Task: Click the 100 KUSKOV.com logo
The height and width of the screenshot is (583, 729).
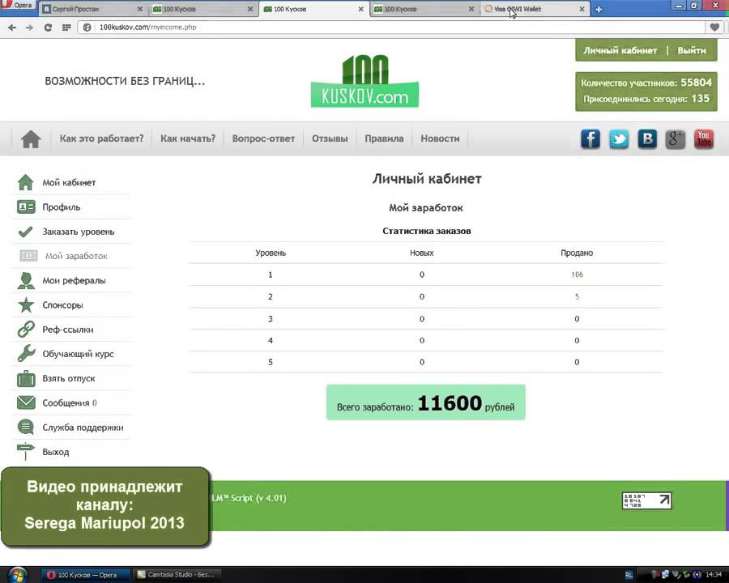Action: 365,81
